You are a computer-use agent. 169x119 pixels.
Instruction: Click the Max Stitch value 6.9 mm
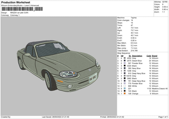click(x=134, y=43)
